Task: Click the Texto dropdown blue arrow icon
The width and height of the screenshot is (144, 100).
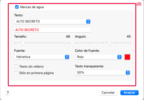Action: (88, 21)
